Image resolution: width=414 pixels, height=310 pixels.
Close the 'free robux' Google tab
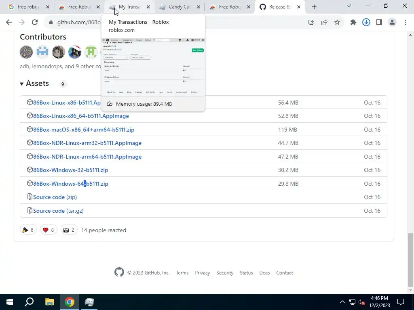coord(48,7)
